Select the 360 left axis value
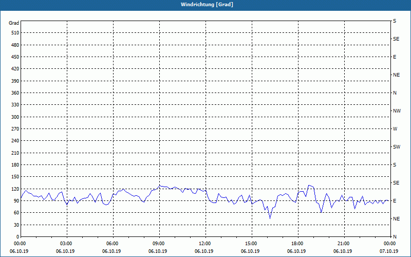Screen dimensions: 411x257 15,93
